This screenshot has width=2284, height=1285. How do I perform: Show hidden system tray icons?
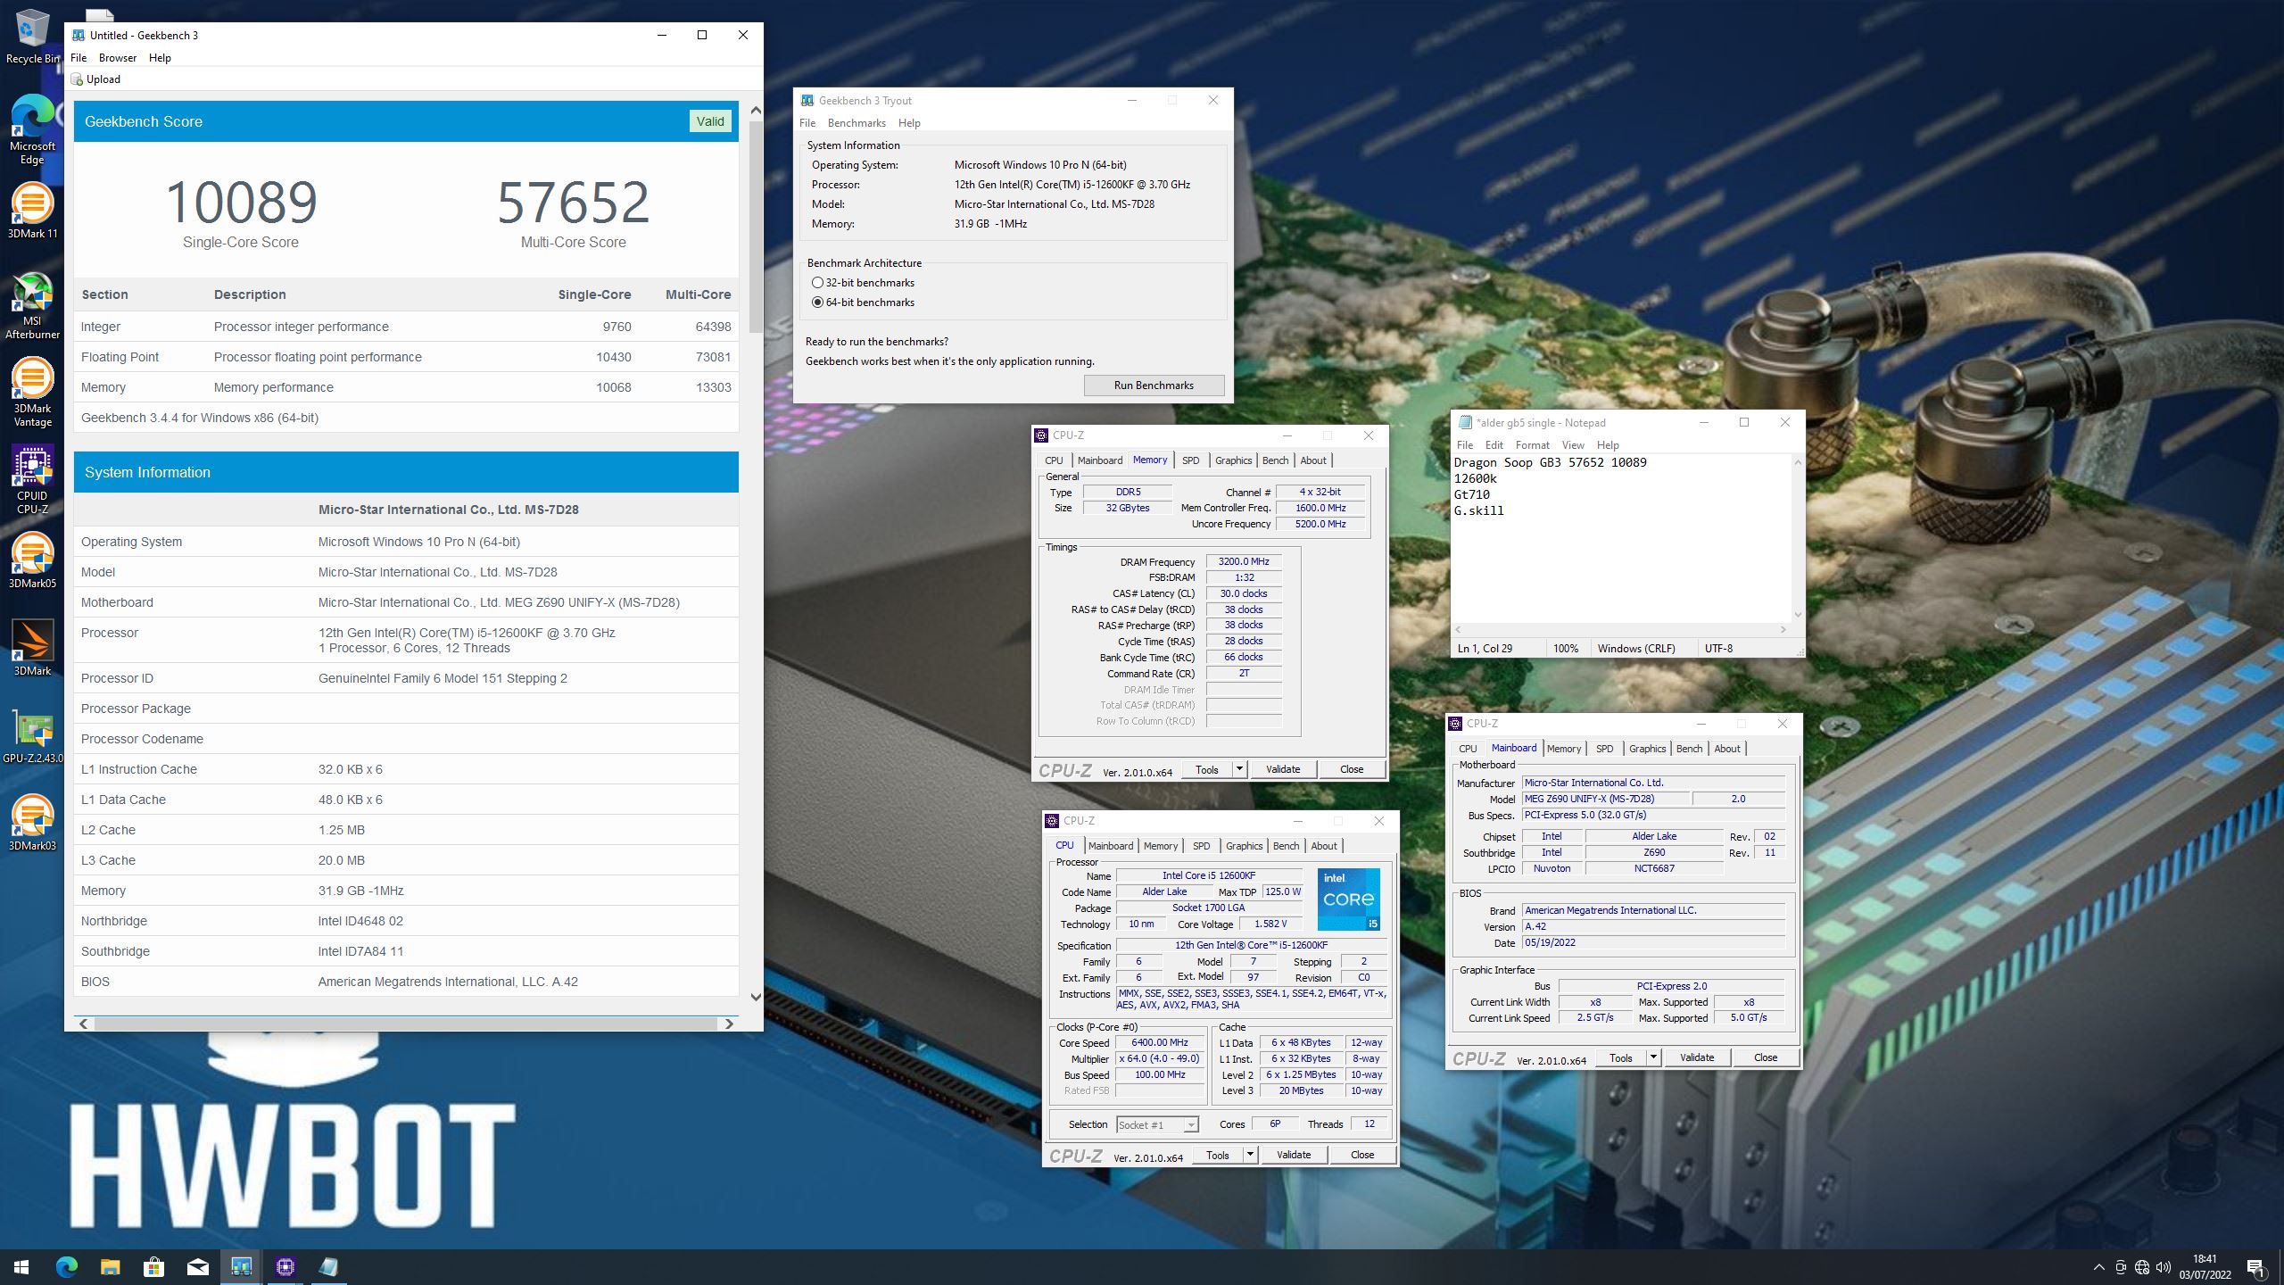(x=2098, y=1267)
